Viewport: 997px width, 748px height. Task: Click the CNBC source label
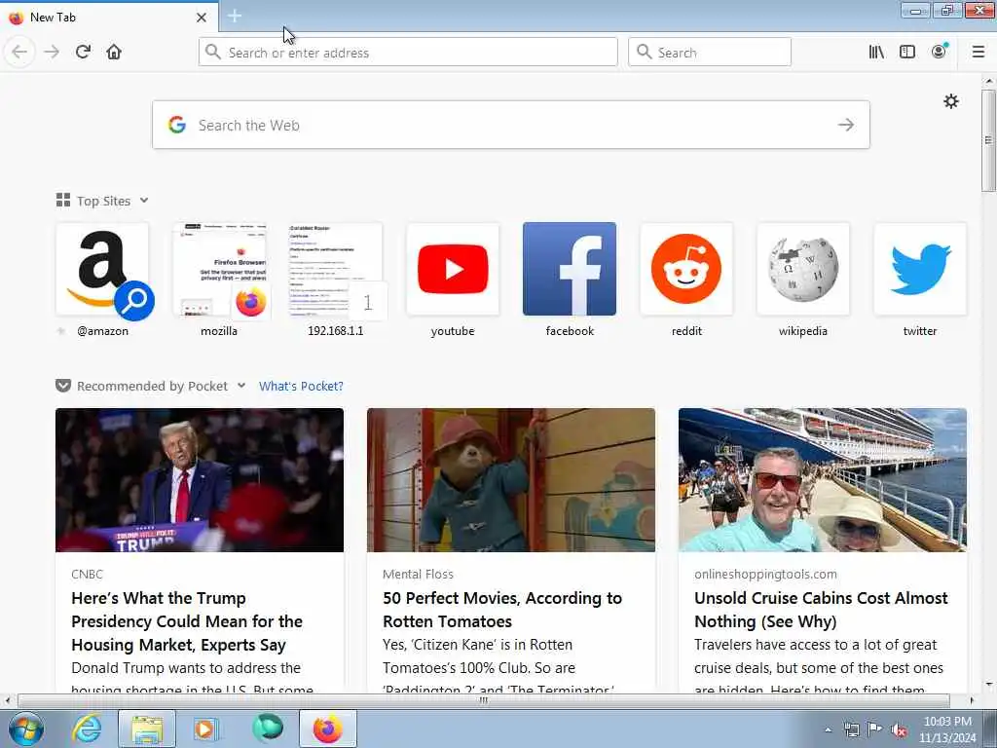pos(87,574)
